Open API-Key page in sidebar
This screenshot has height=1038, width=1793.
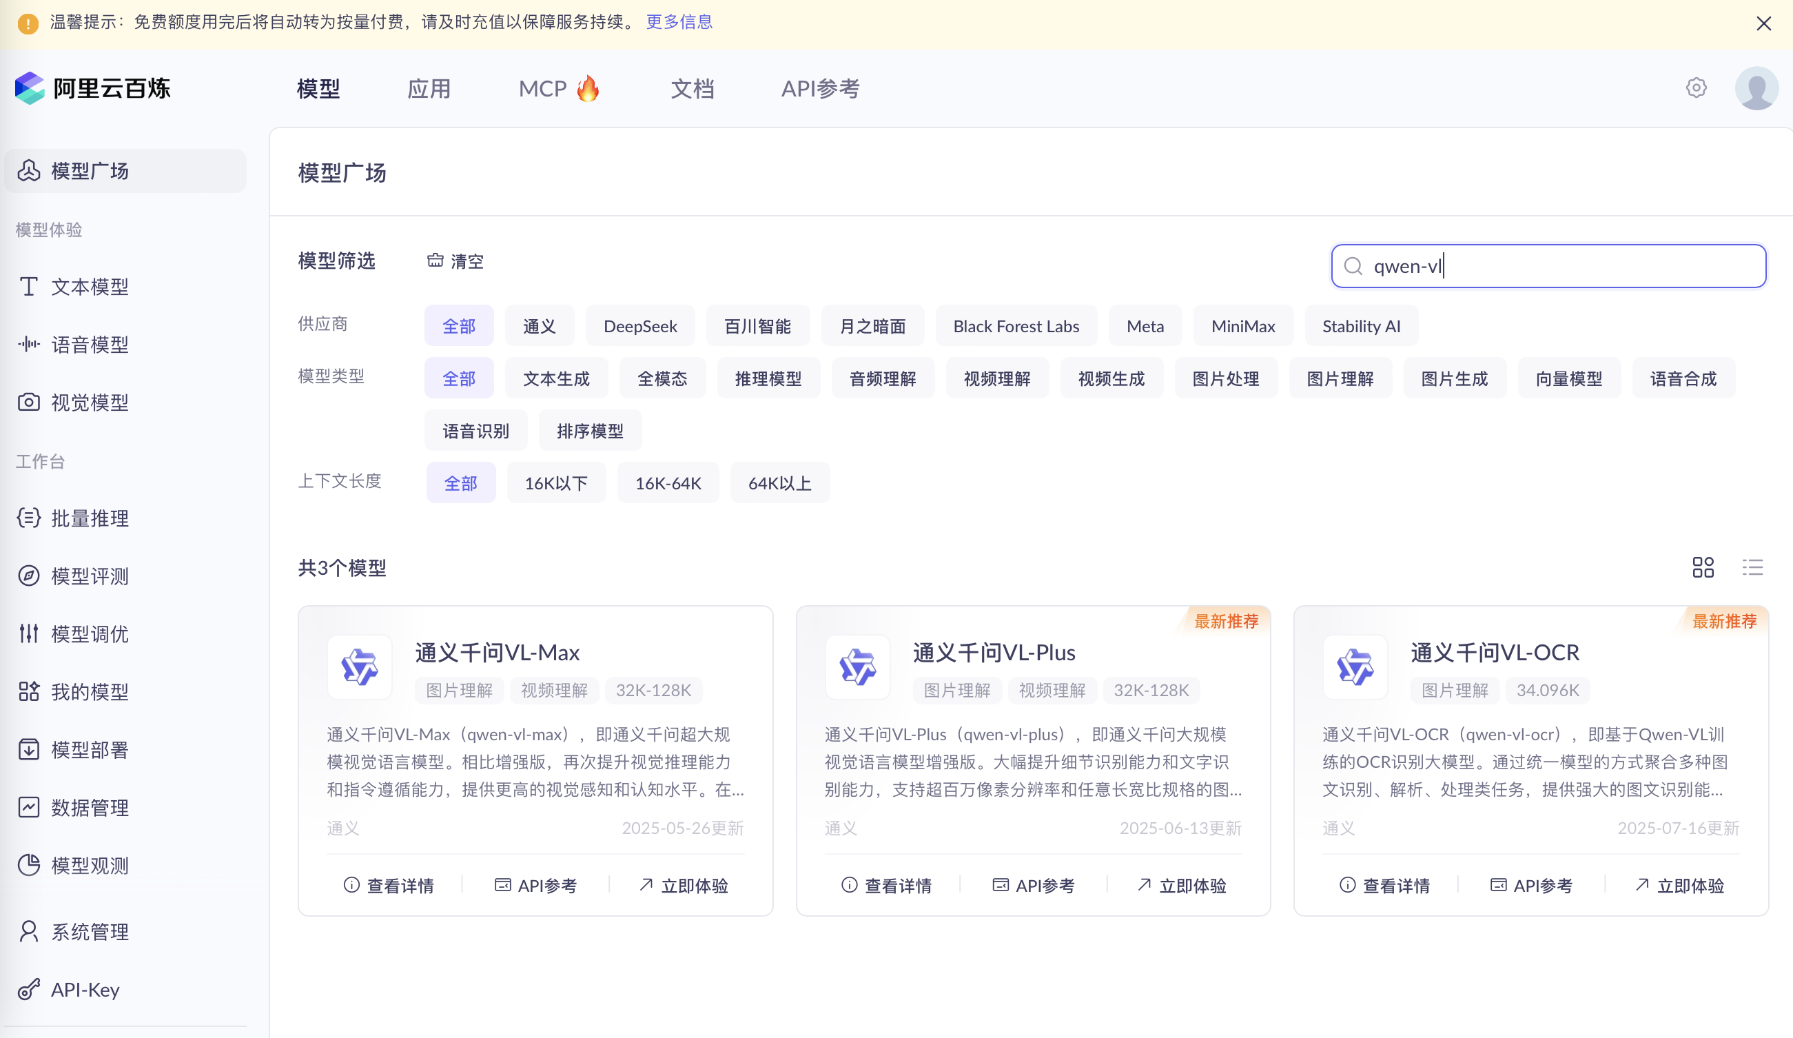point(85,989)
